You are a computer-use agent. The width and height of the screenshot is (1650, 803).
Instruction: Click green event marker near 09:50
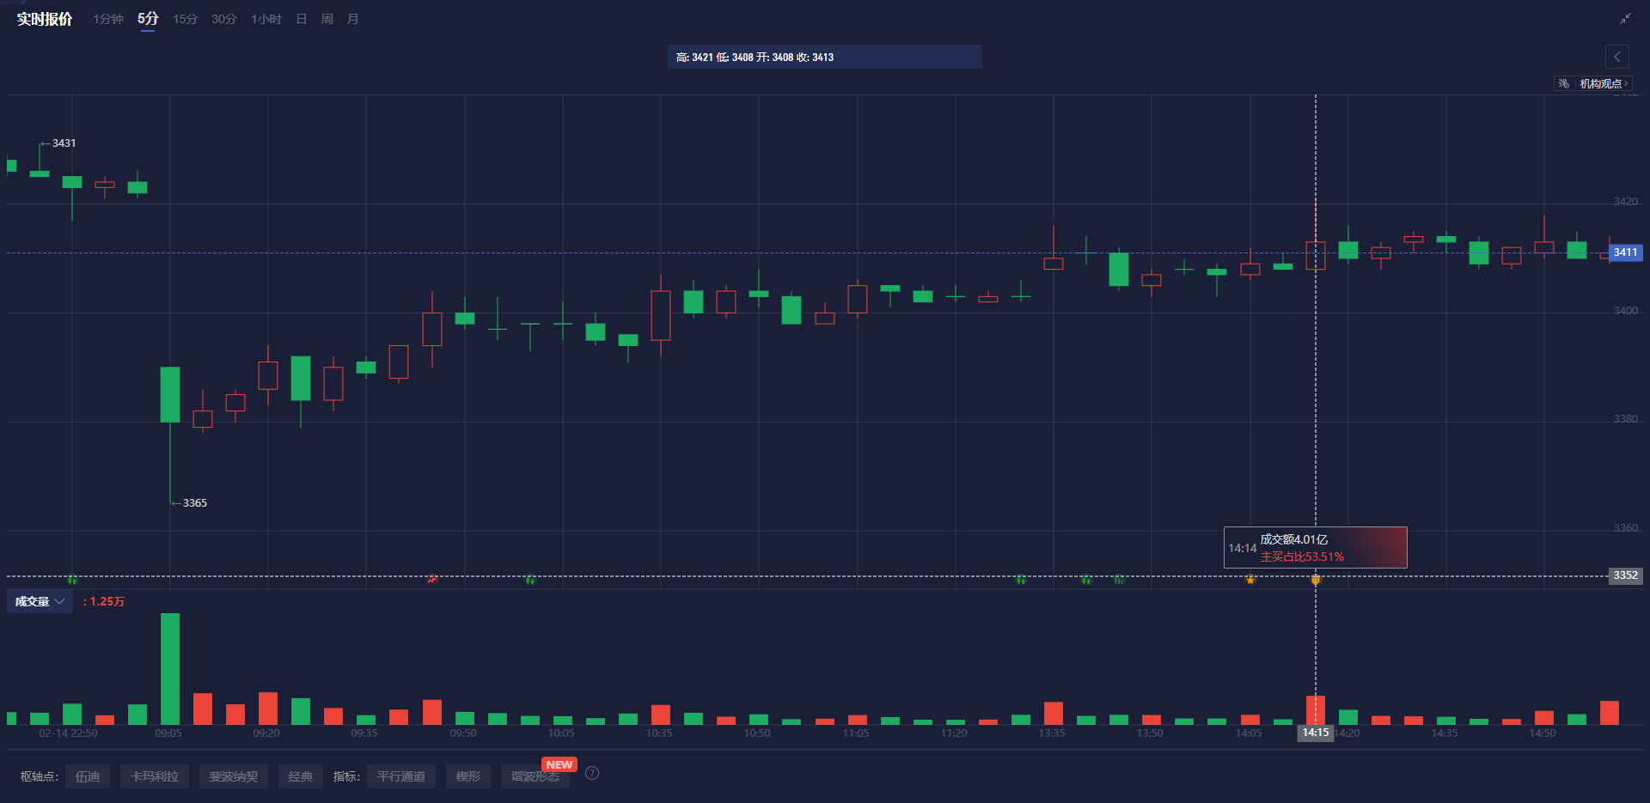pos(530,580)
